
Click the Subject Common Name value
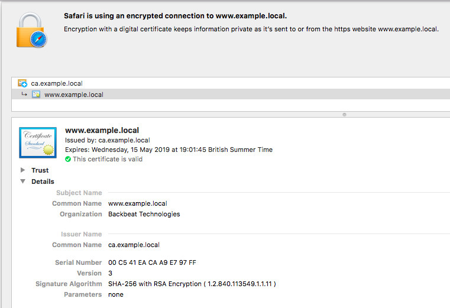click(137, 203)
